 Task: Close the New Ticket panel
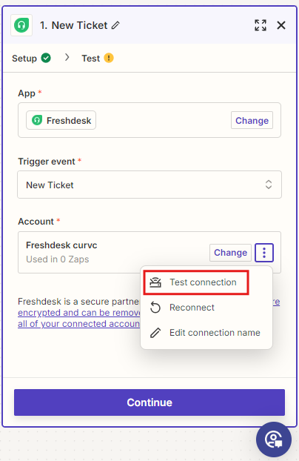click(x=281, y=25)
